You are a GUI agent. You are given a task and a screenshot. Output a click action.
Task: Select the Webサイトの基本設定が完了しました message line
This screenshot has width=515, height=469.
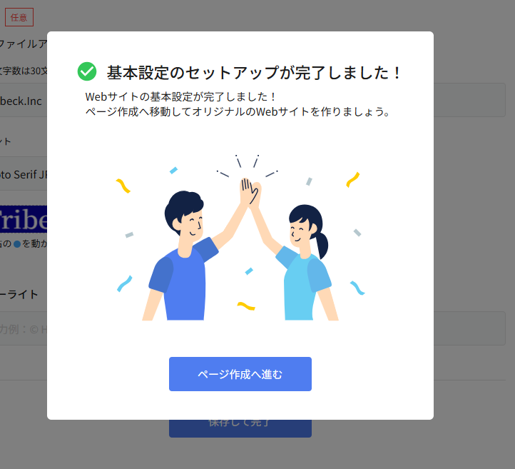tap(180, 97)
